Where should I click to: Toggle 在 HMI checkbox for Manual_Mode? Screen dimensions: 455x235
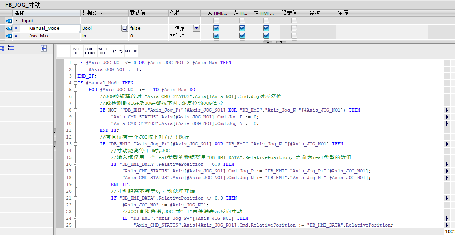(266, 28)
